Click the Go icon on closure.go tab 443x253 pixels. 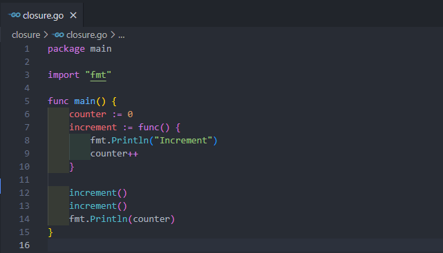coord(14,15)
